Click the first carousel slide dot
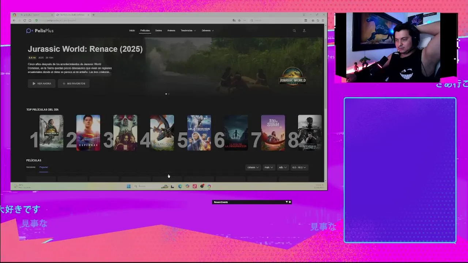468x263 pixels. coord(166,94)
